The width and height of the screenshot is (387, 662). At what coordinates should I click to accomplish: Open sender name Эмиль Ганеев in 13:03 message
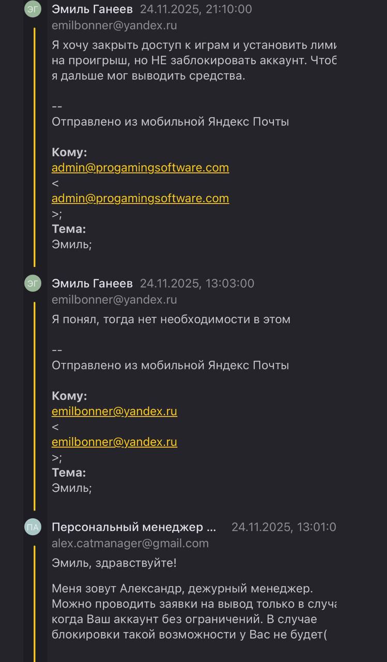[x=92, y=283]
